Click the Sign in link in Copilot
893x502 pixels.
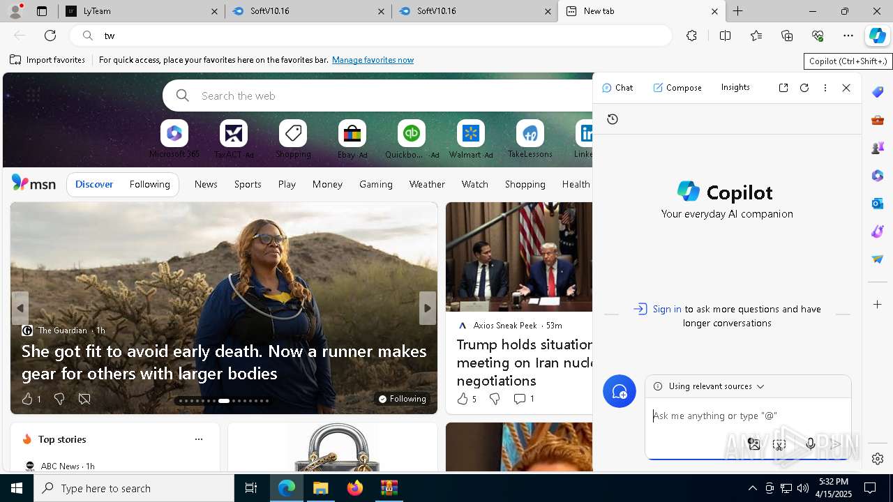point(667,310)
